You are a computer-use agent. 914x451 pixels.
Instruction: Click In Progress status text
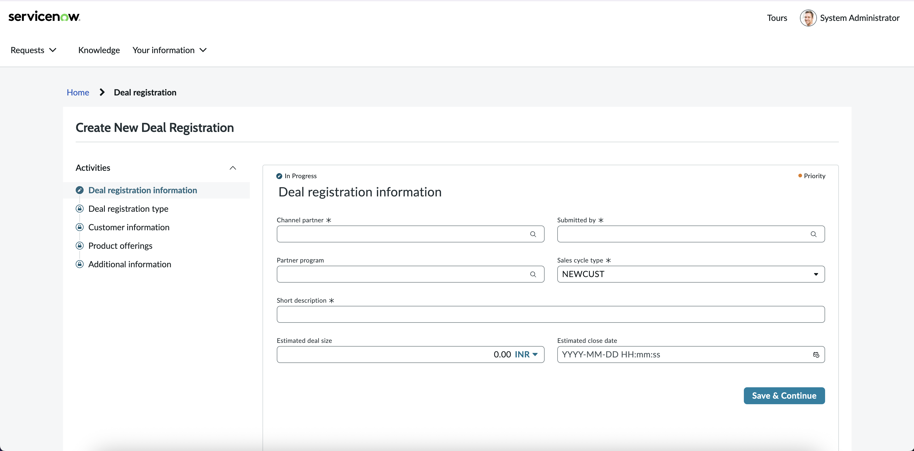[301, 176]
